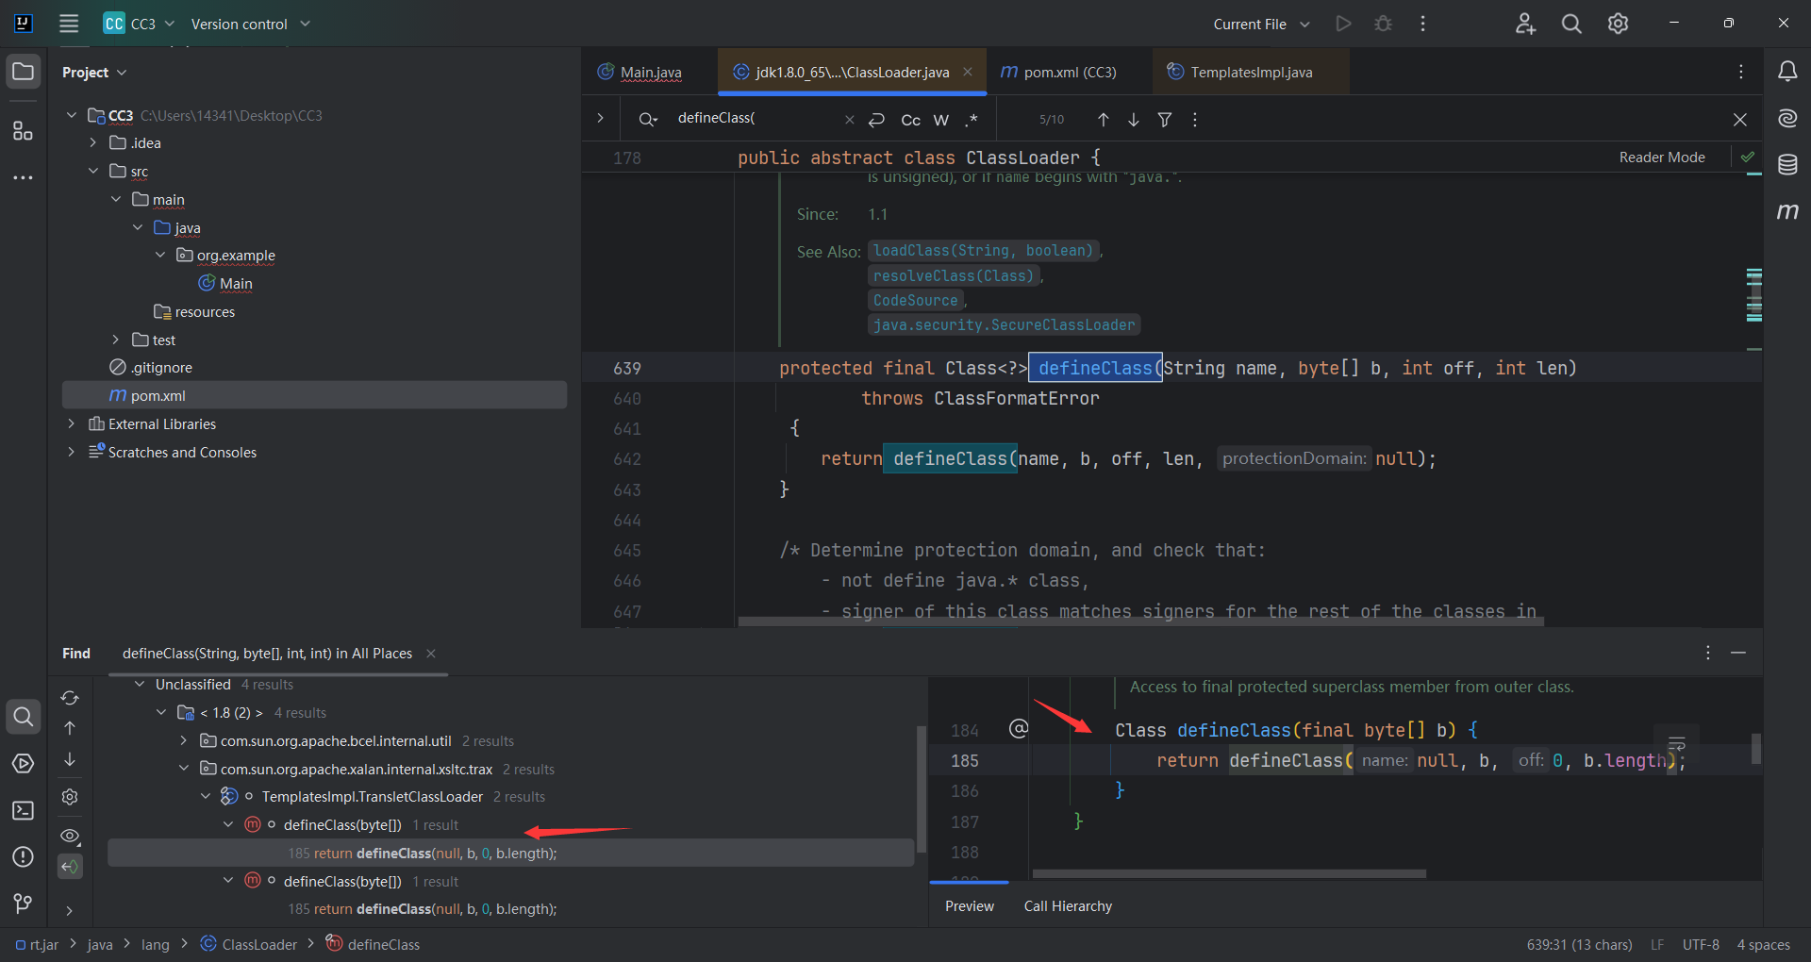This screenshot has width=1811, height=962.
Task: Open search filter options
Action: point(1165,120)
